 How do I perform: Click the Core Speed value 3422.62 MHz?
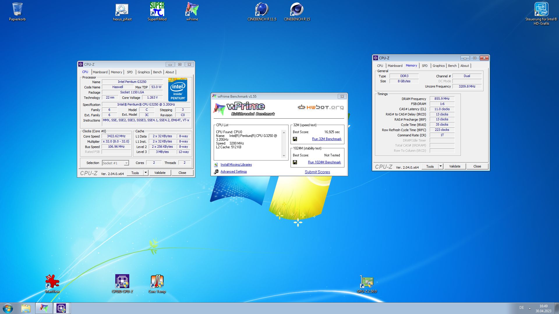(116, 136)
